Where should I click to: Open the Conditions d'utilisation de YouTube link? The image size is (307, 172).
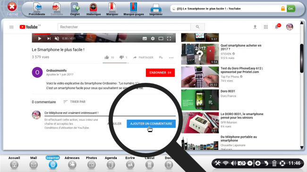coord(67,128)
